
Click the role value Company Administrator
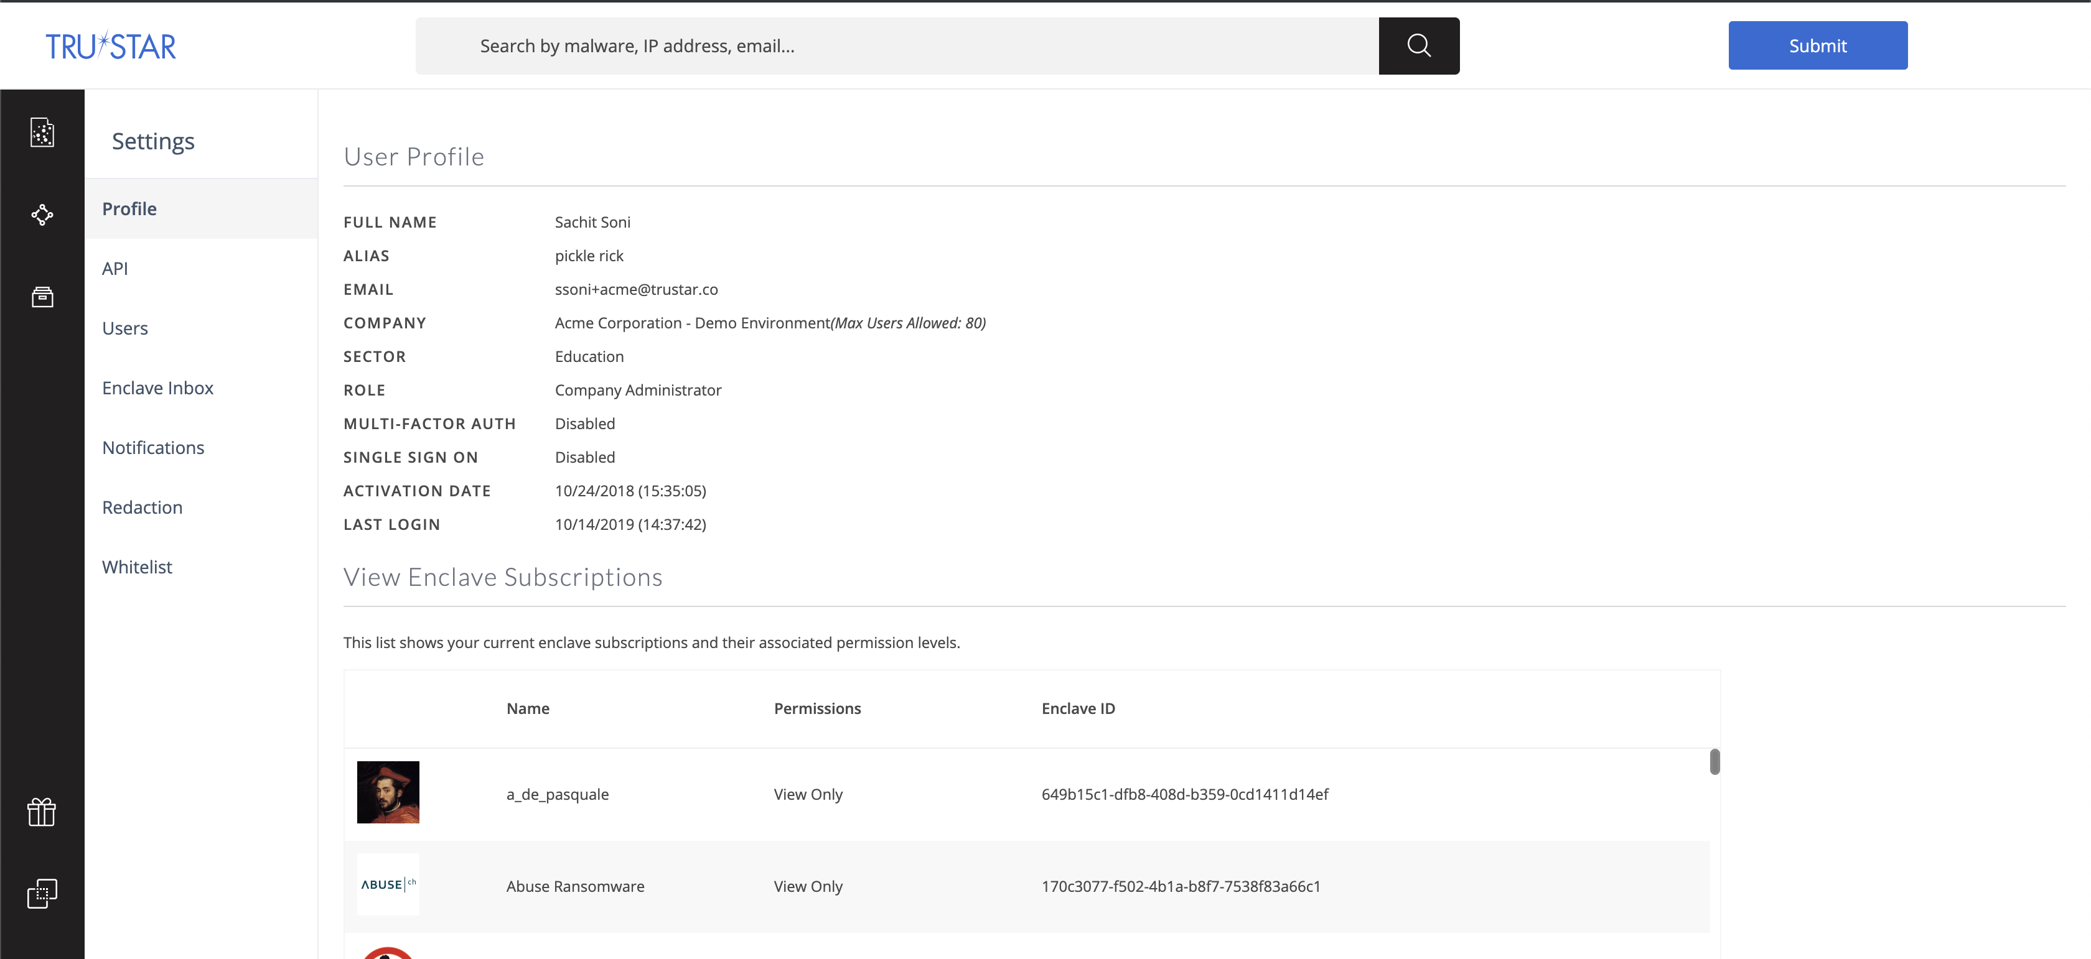click(x=638, y=390)
